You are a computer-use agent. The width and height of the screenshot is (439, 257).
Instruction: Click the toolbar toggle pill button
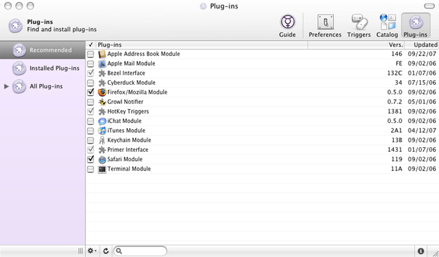(429, 6)
